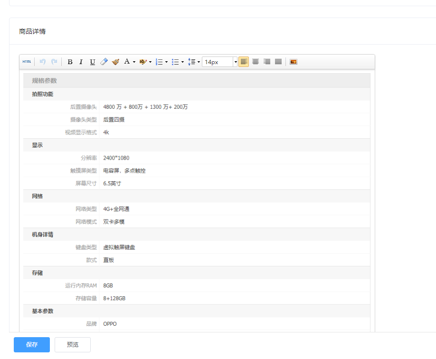Click the 保存 save button
Screen dimensions: 436x359
pos(32,345)
